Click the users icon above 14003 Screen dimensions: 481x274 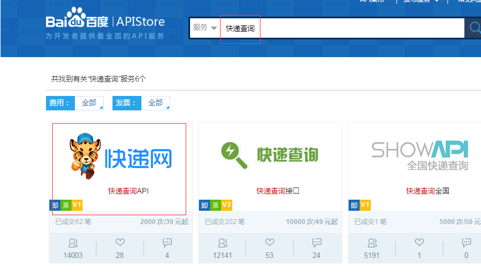73,243
